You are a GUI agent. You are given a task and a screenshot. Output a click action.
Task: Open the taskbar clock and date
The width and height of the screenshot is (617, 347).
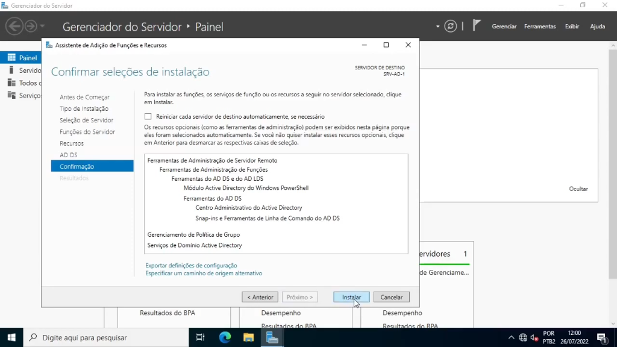[574, 337]
